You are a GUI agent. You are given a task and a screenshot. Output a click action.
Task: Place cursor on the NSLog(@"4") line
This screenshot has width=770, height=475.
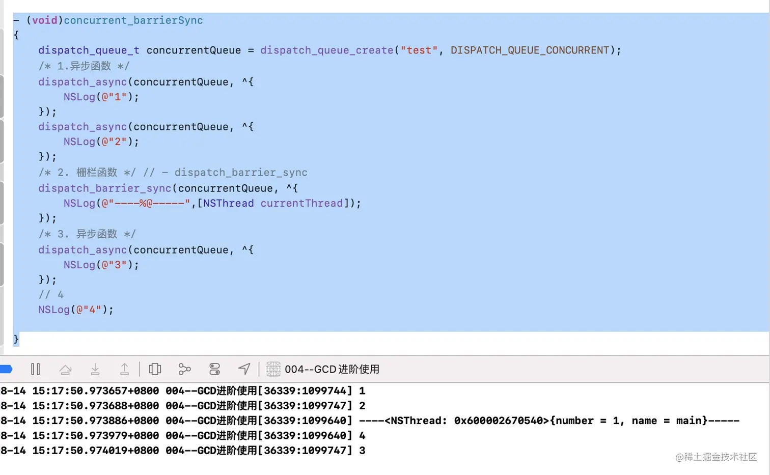coord(75,309)
